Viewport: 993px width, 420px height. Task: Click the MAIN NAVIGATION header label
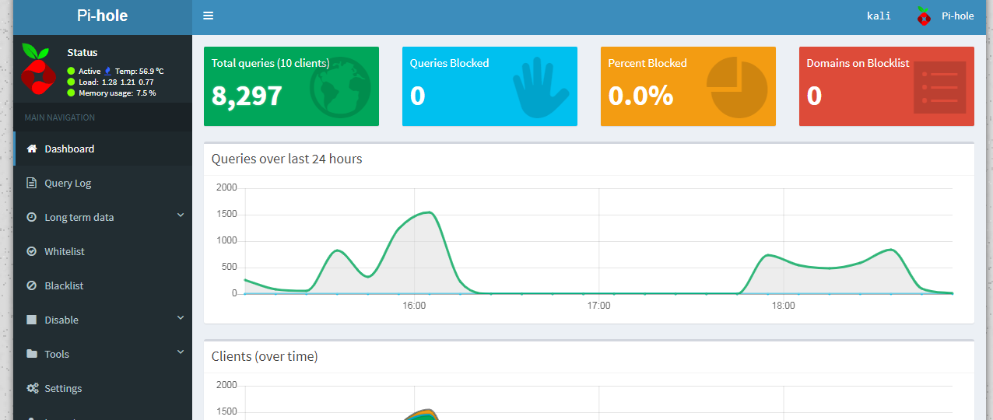pyautogui.click(x=59, y=117)
